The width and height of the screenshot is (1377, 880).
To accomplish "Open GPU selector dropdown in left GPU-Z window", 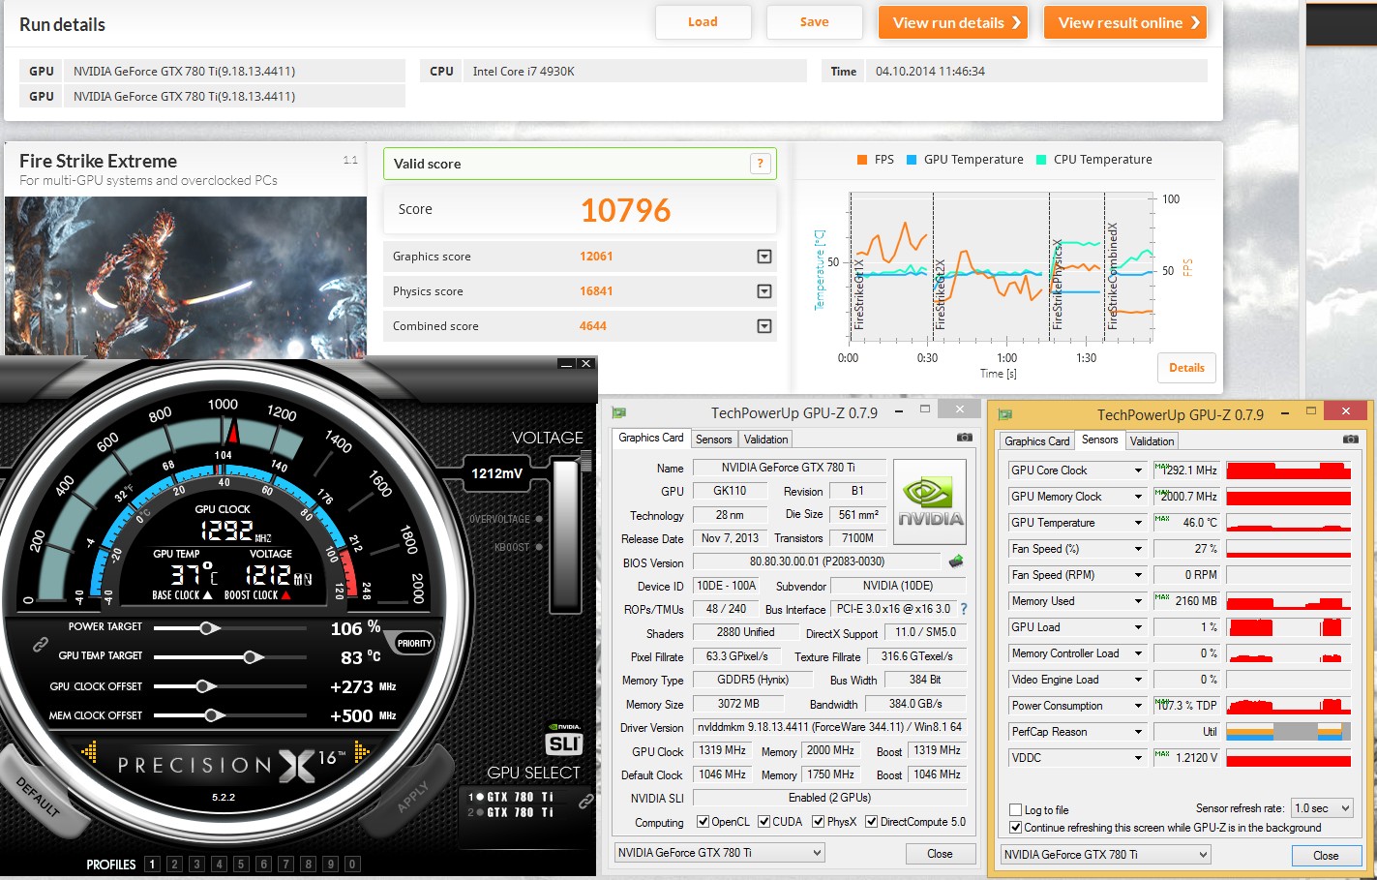I will coord(719,853).
